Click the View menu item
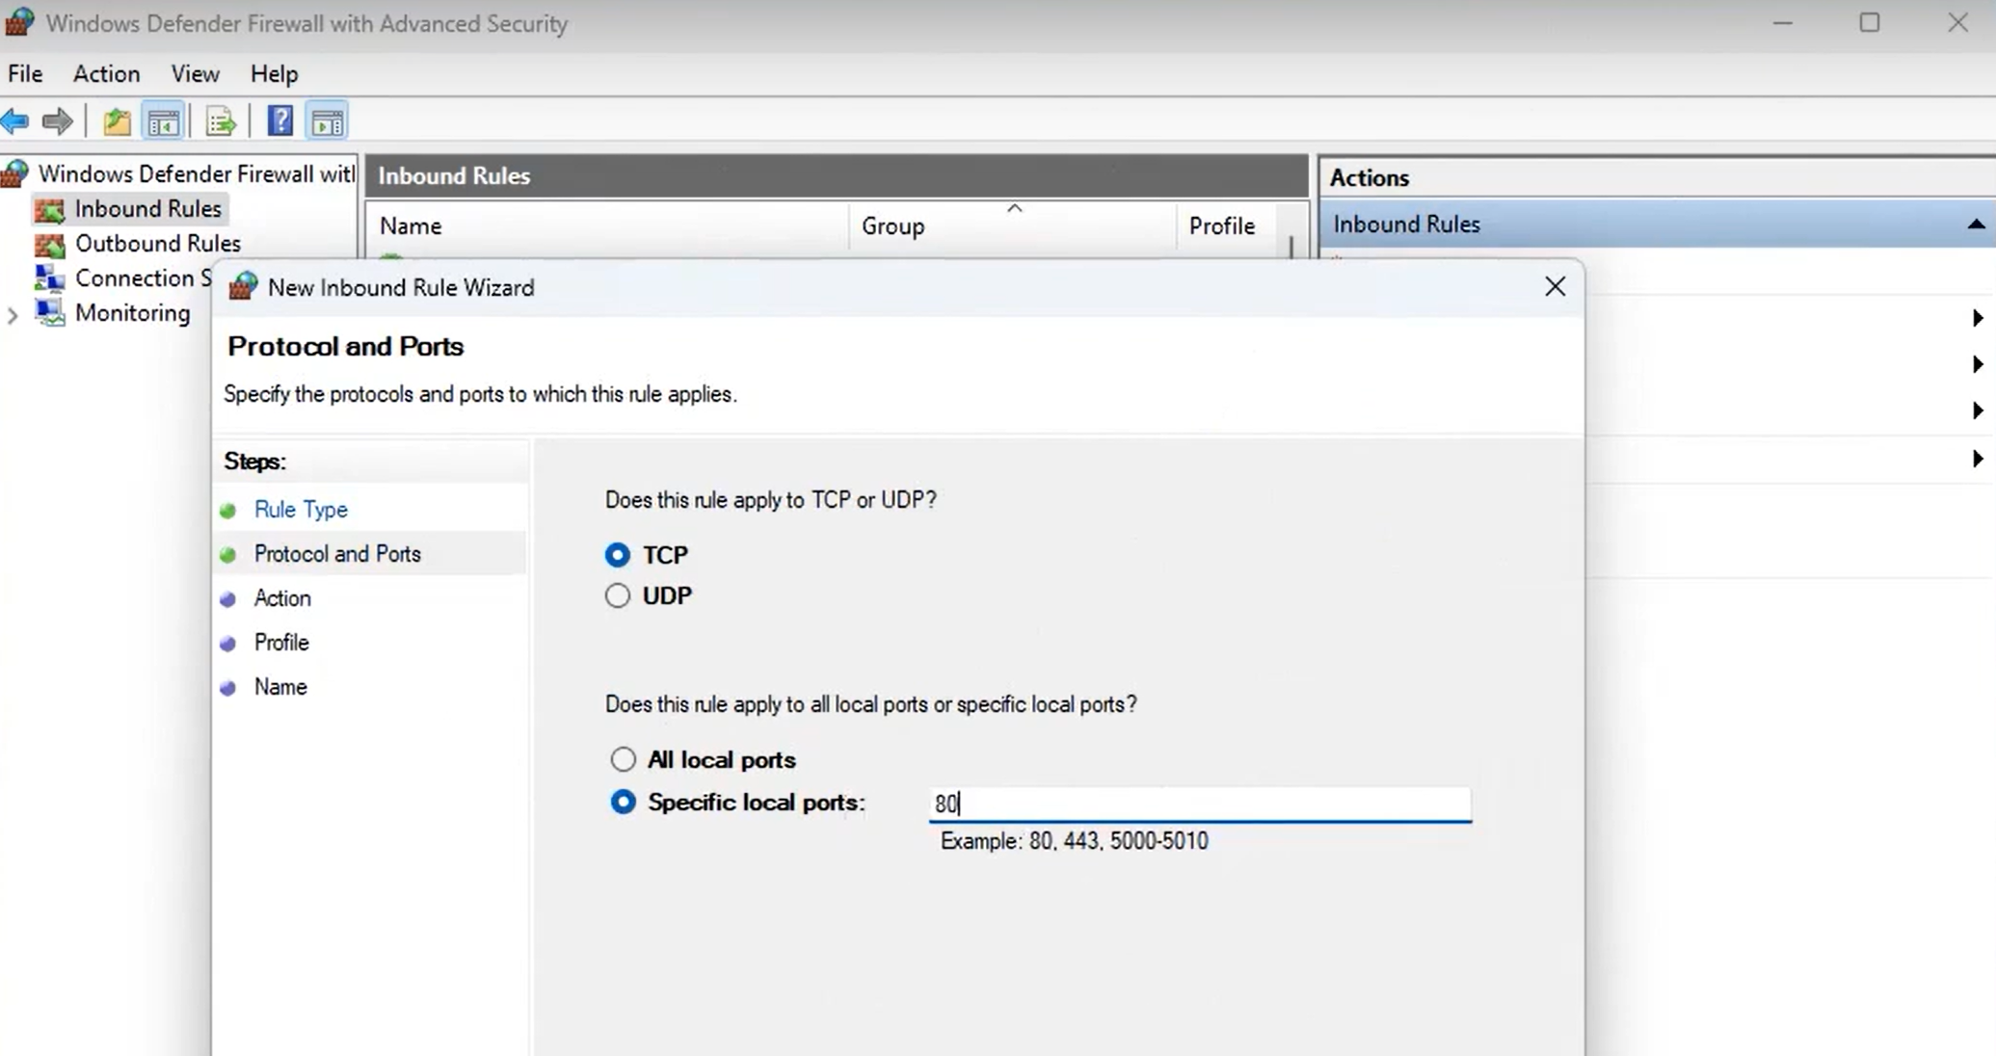This screenshot has width=1996, height=1056. coord(196,74)
